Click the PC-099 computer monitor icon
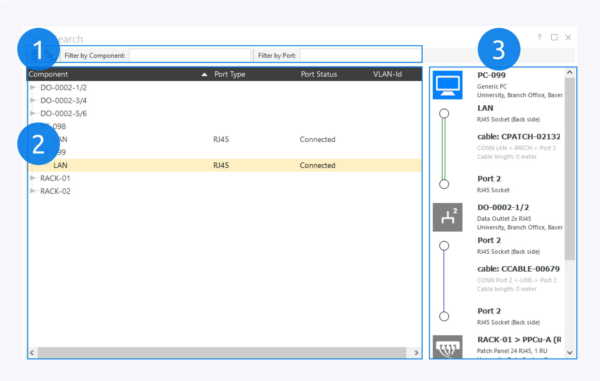Image resolution: width=600 pixels, height=381 pixels. pyautogui.click(x=447, y=85)
